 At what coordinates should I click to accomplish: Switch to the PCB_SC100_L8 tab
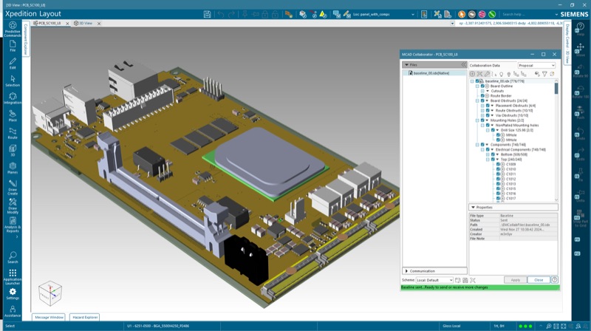pyautogui.click(x=49, y=24)
